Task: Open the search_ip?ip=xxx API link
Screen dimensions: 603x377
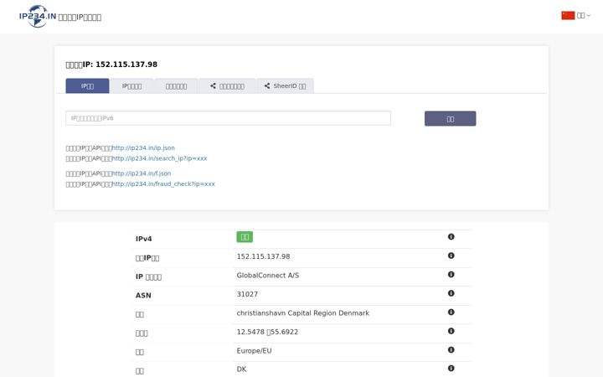Action: click(x=159, y=158)
